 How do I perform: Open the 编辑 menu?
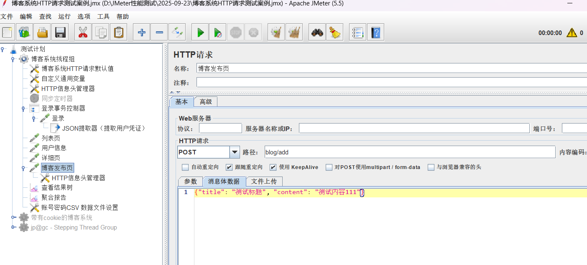[26, 17]
